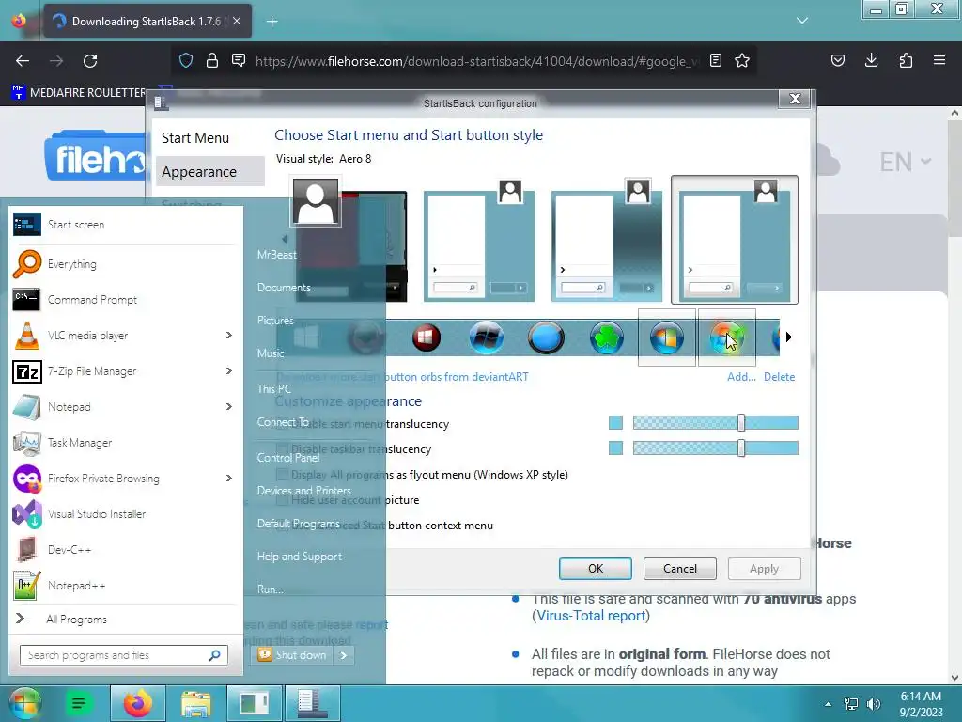Screen dimensions: 962x722
Task: Click Delete to remove the start orb
Action: pos(779,377)
